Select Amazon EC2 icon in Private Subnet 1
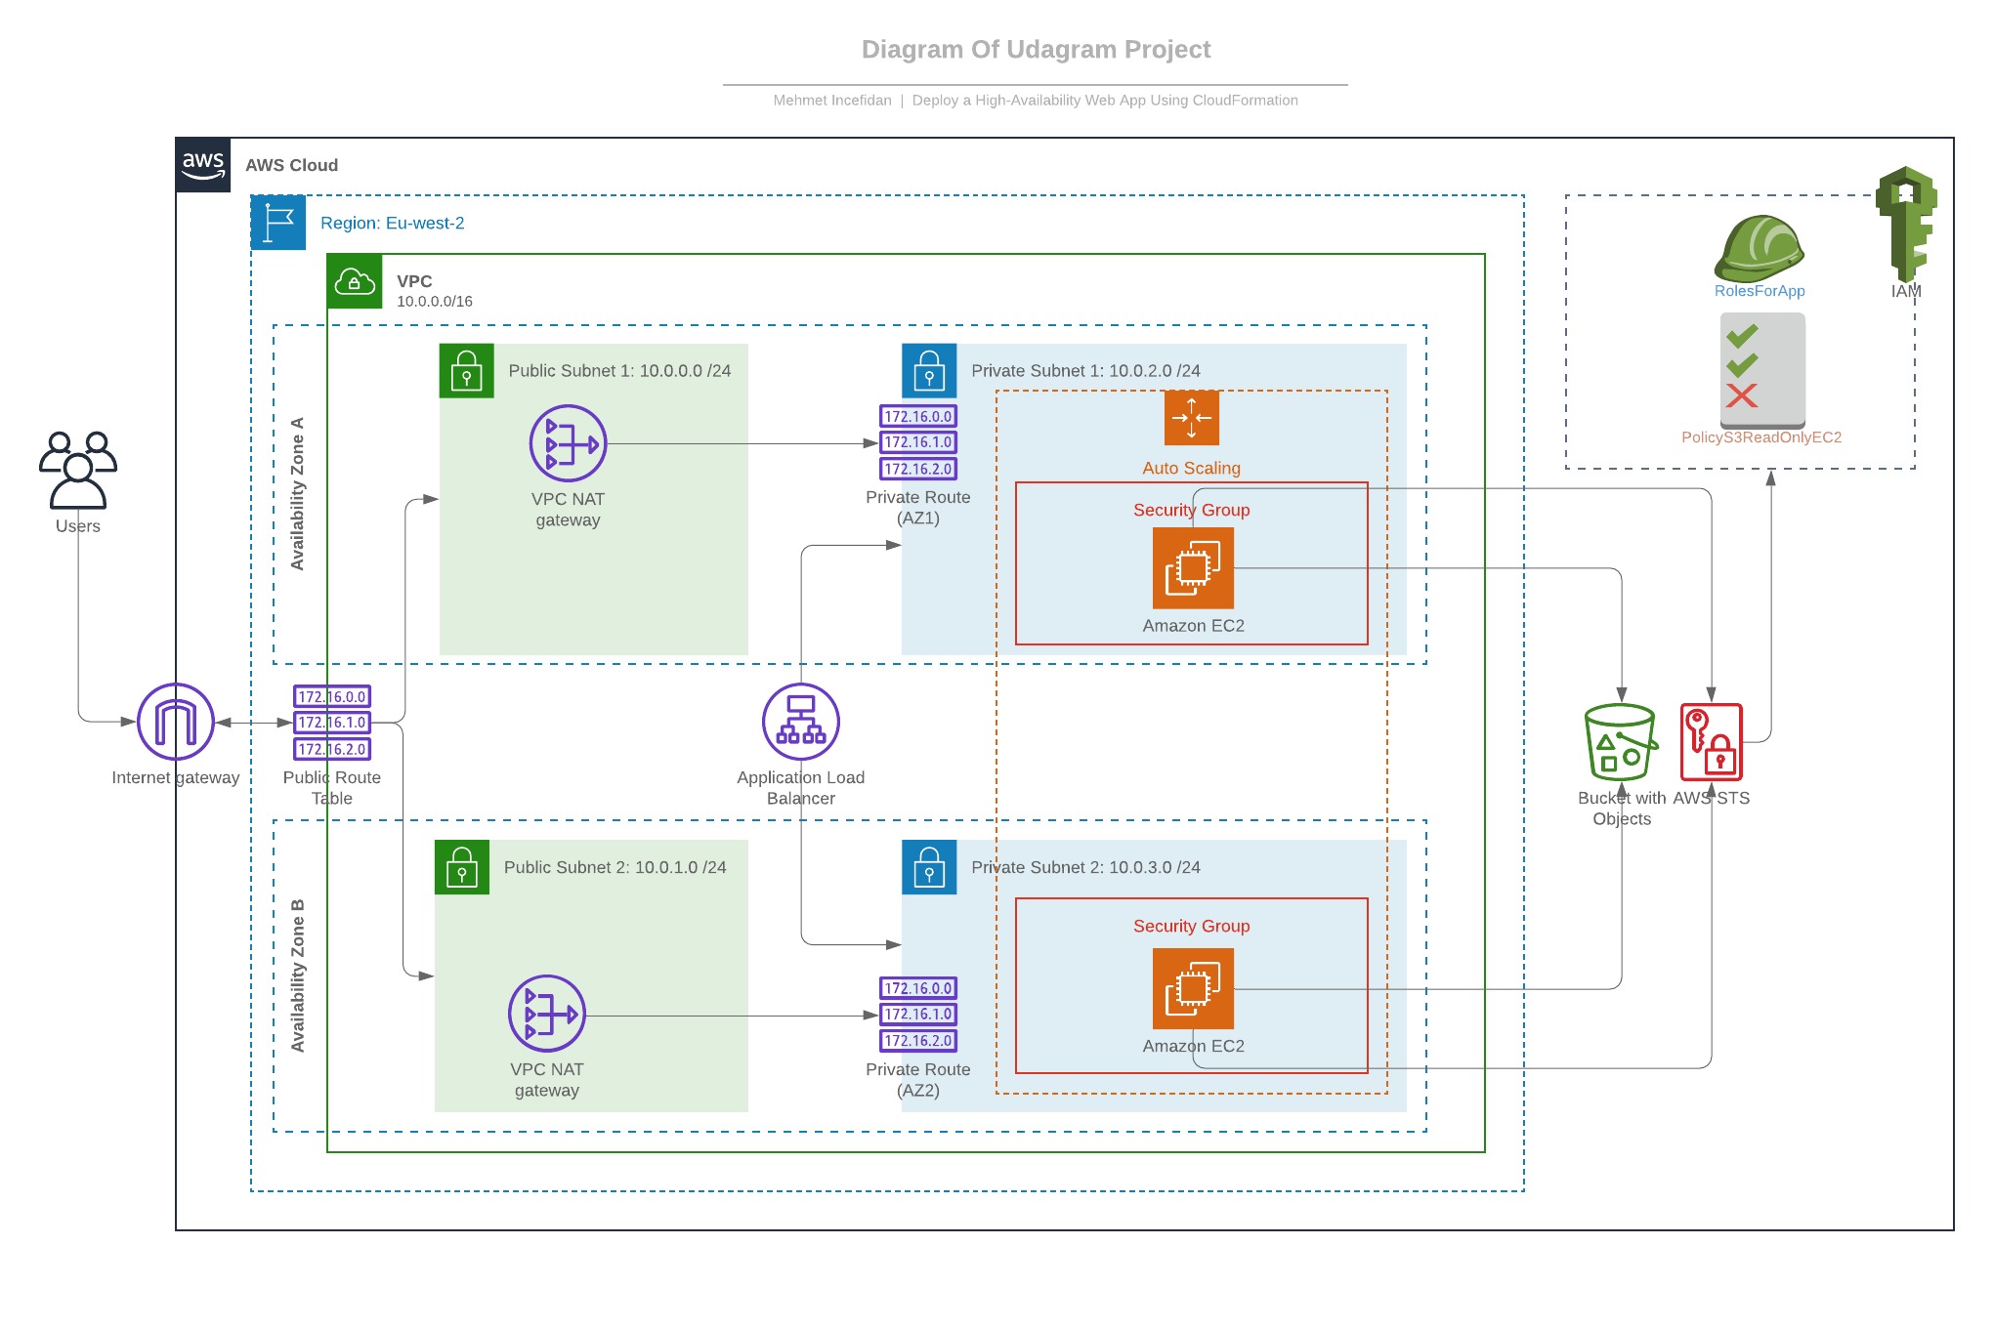This screenshot has width=1993, height=1328. (x=1193, y=567)
